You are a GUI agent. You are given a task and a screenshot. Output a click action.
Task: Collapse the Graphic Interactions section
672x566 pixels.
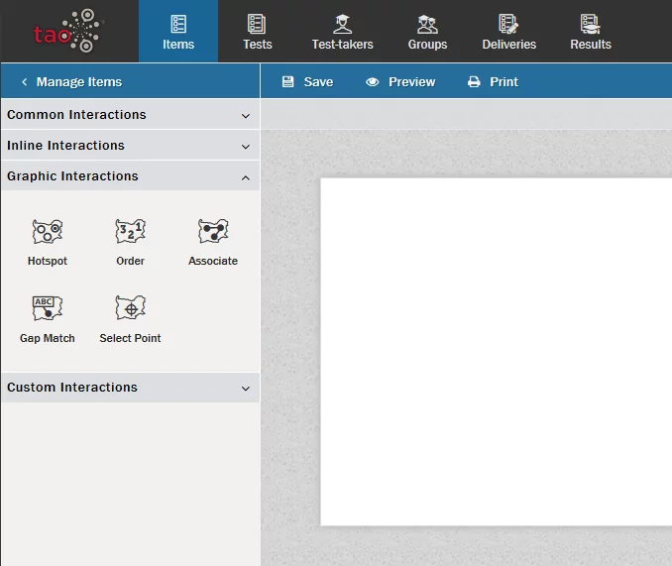pos(130,176)
